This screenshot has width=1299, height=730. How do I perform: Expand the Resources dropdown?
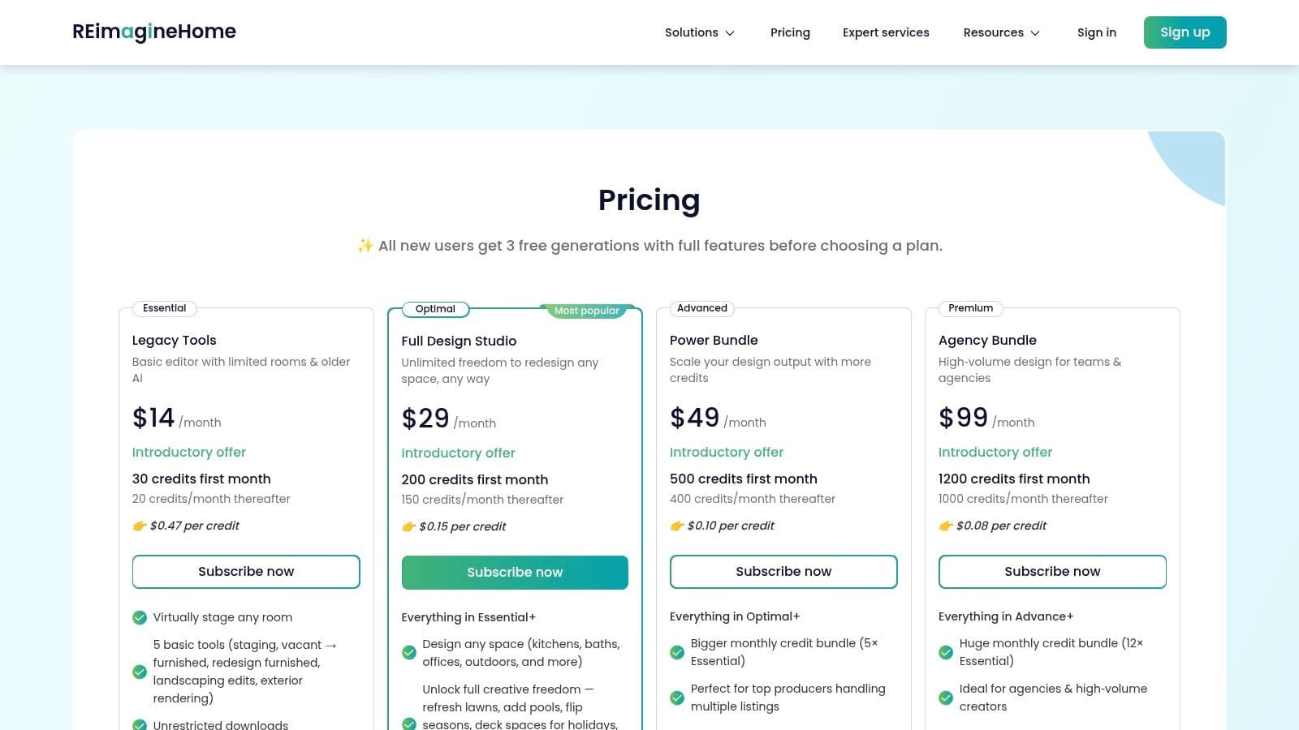[1002, 32]
